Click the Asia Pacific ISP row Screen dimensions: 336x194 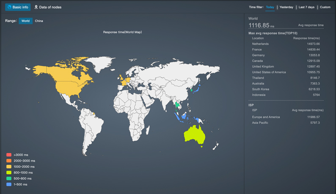coord(286,123)
